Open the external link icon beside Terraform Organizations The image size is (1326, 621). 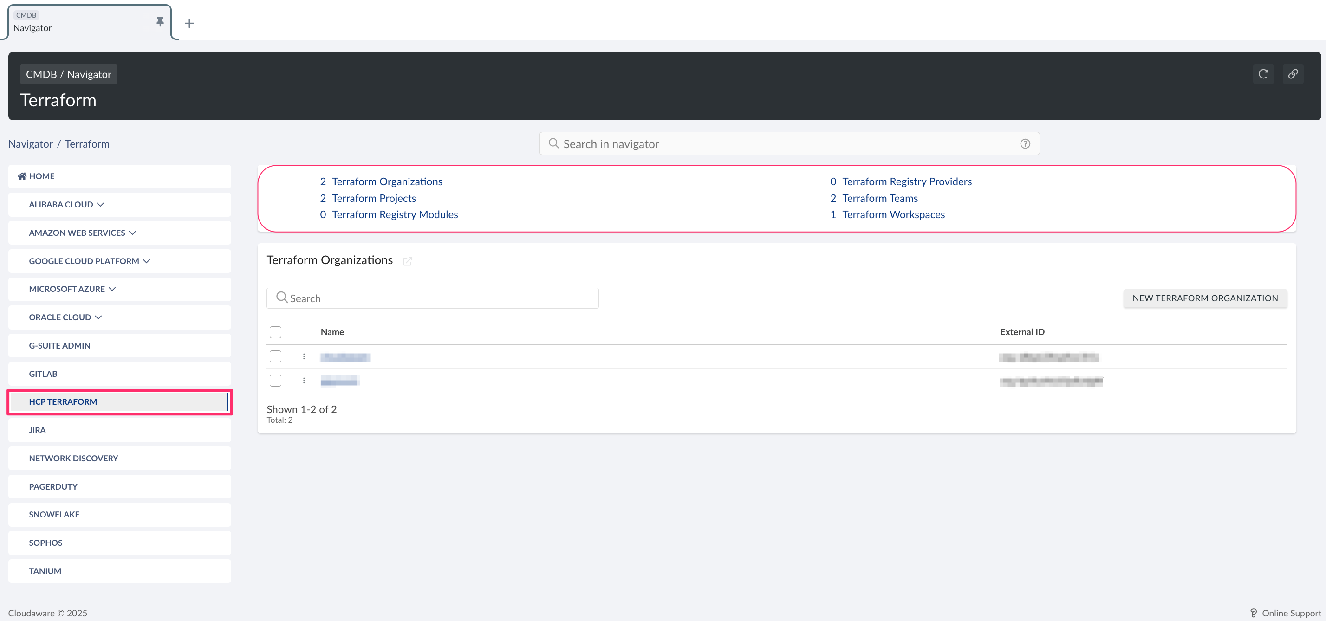coord(408,261)
